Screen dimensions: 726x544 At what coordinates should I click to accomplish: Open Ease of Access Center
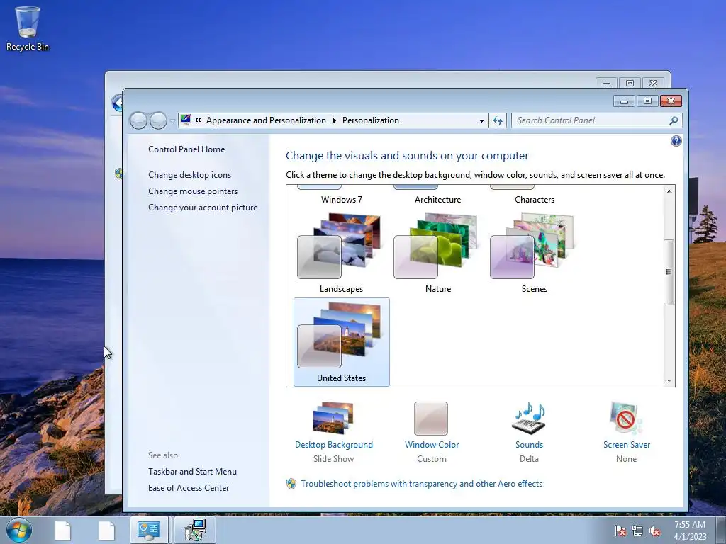[x=189, y=488]
